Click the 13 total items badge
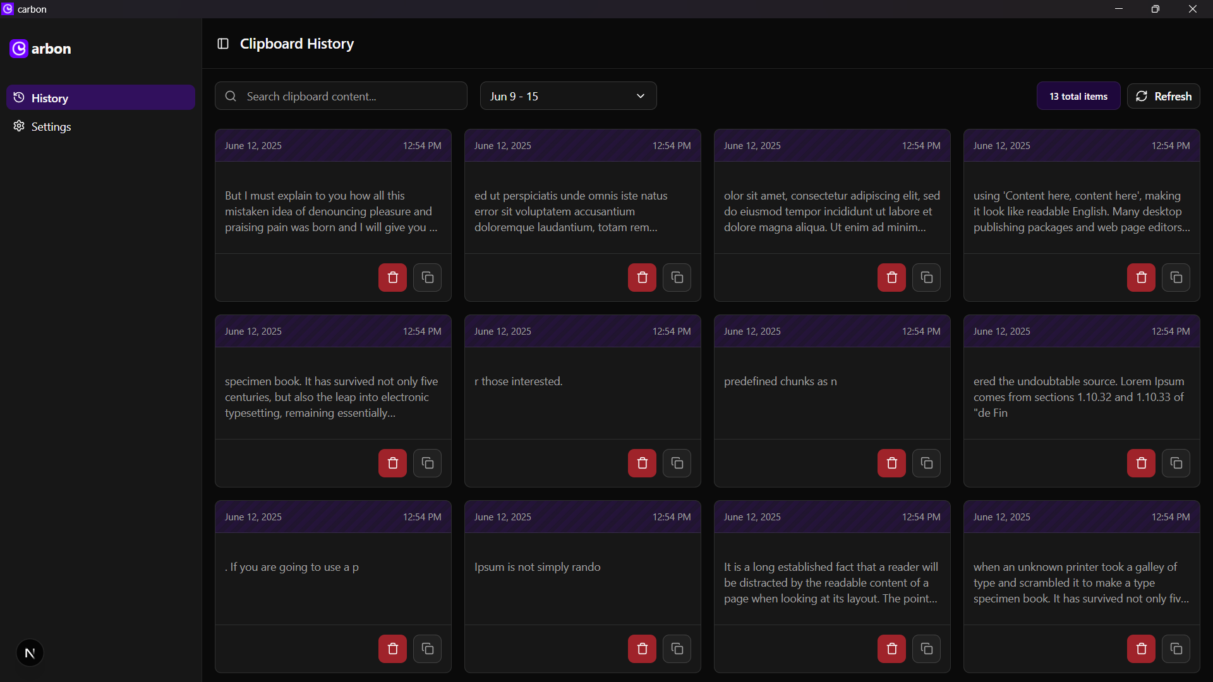The height and width of the screenshot is (682, 1213). pos(1078,96)
